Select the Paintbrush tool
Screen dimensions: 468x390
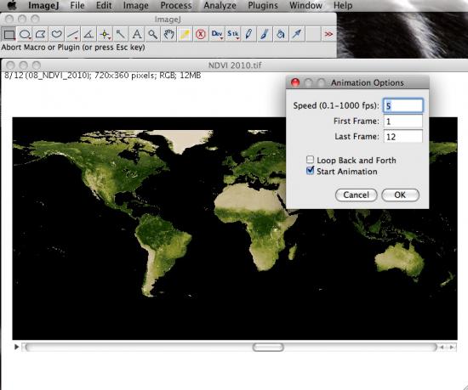[x=265, y=35]
